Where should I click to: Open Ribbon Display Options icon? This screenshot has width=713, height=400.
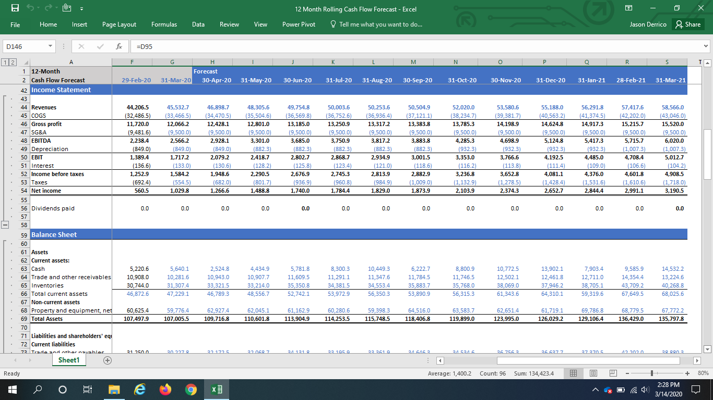click(628, 9)
